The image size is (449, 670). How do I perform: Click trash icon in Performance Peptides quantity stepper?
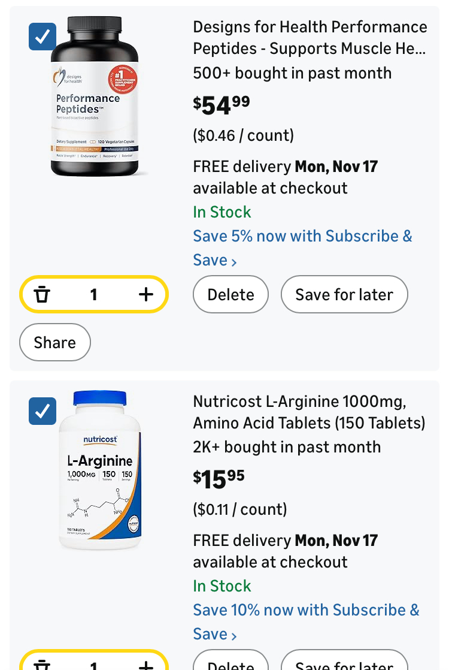(x=42, y=294)
